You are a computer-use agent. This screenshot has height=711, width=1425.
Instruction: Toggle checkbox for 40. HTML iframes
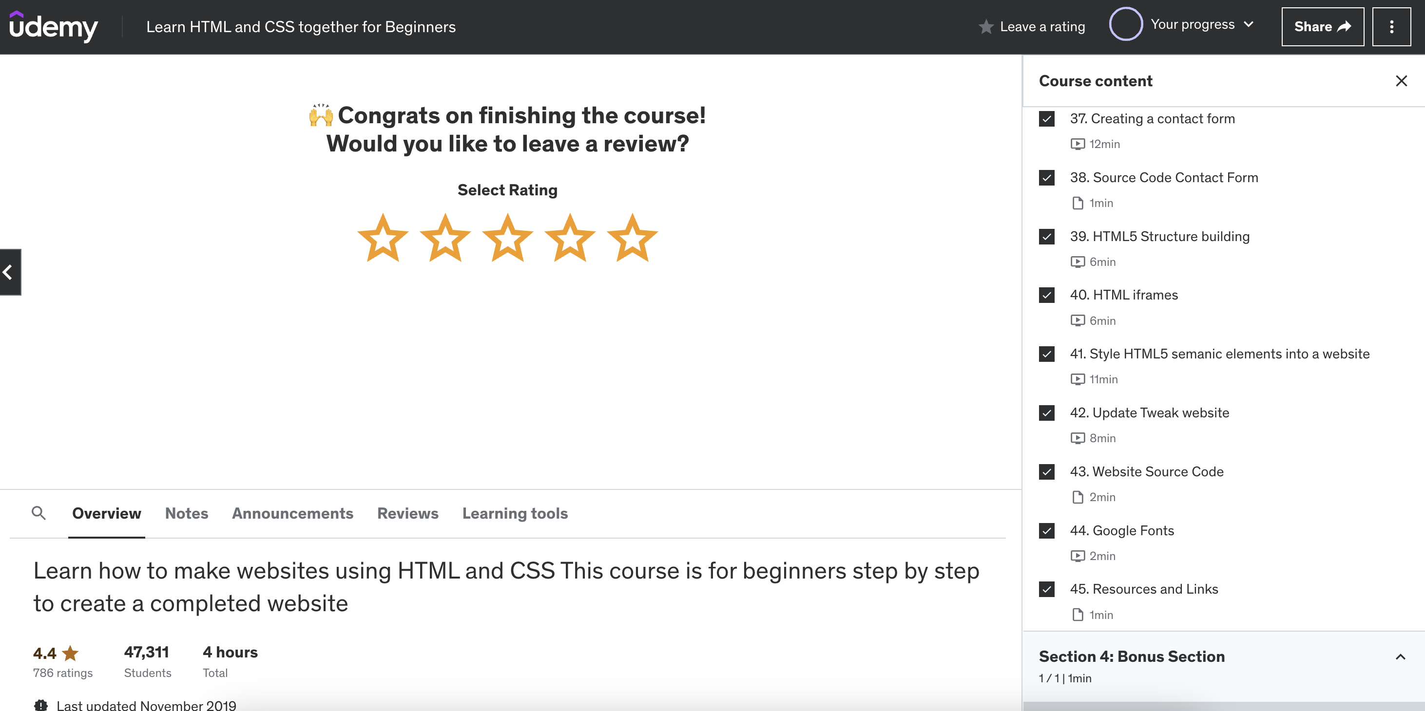point(1046,295)
